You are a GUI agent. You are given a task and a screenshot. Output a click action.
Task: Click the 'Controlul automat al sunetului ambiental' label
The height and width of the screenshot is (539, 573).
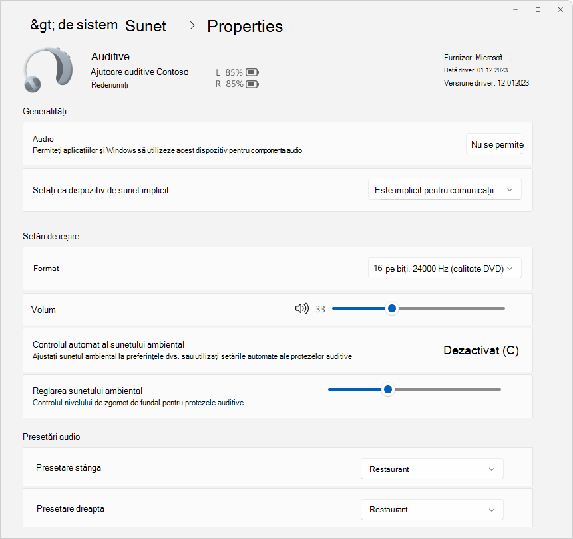coord(108,344)
